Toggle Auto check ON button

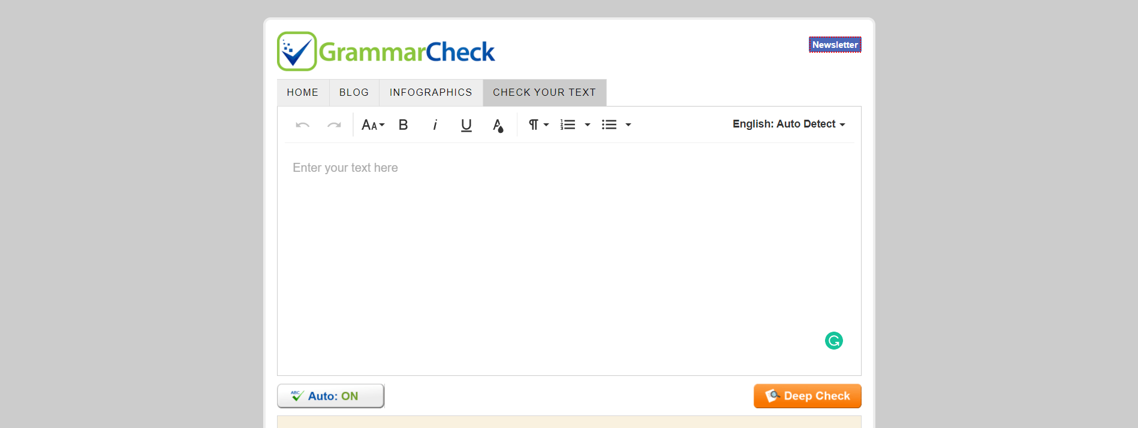[330, 396]
